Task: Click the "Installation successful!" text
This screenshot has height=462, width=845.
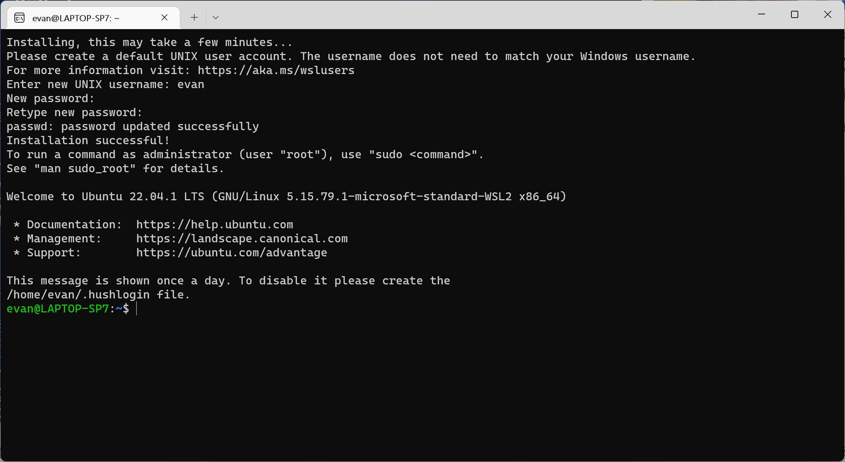Action: click(x=88, y=140)
